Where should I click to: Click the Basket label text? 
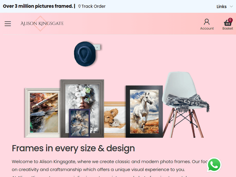(x=228, y=28)
